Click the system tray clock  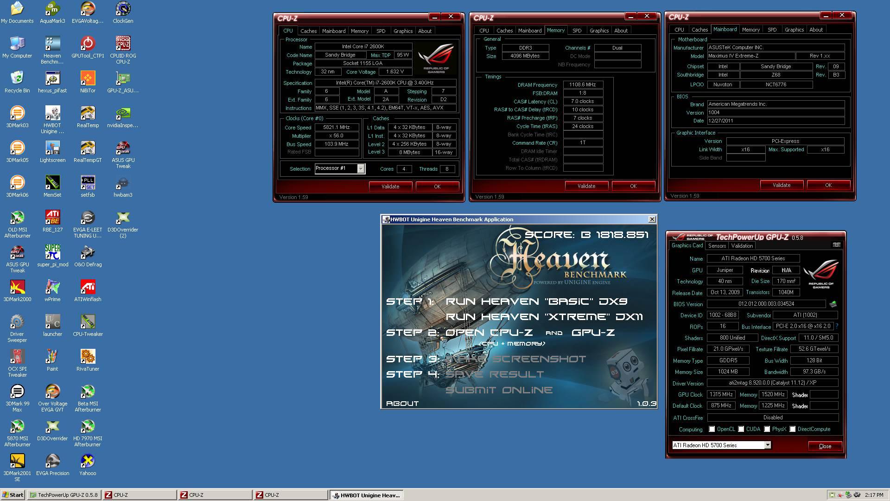pos(874,495)
